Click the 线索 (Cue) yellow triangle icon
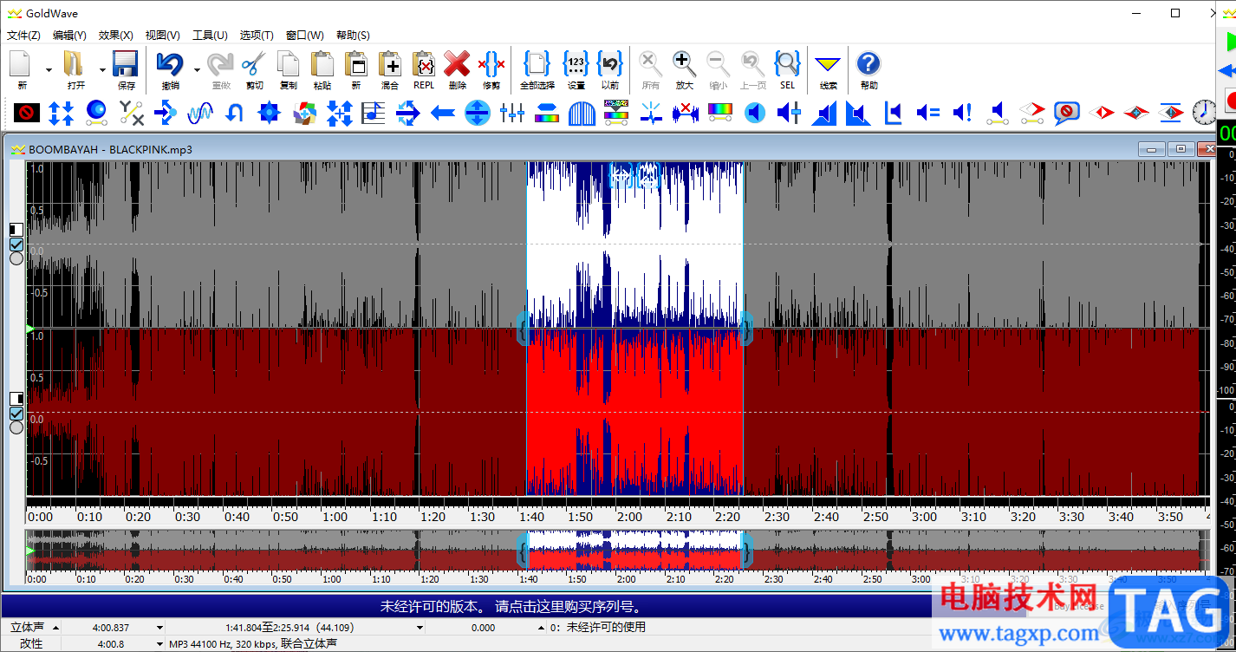 [x=828, y=69]
